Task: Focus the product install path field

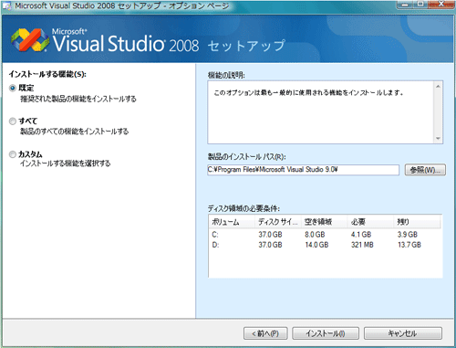Action: pos(303,170)
